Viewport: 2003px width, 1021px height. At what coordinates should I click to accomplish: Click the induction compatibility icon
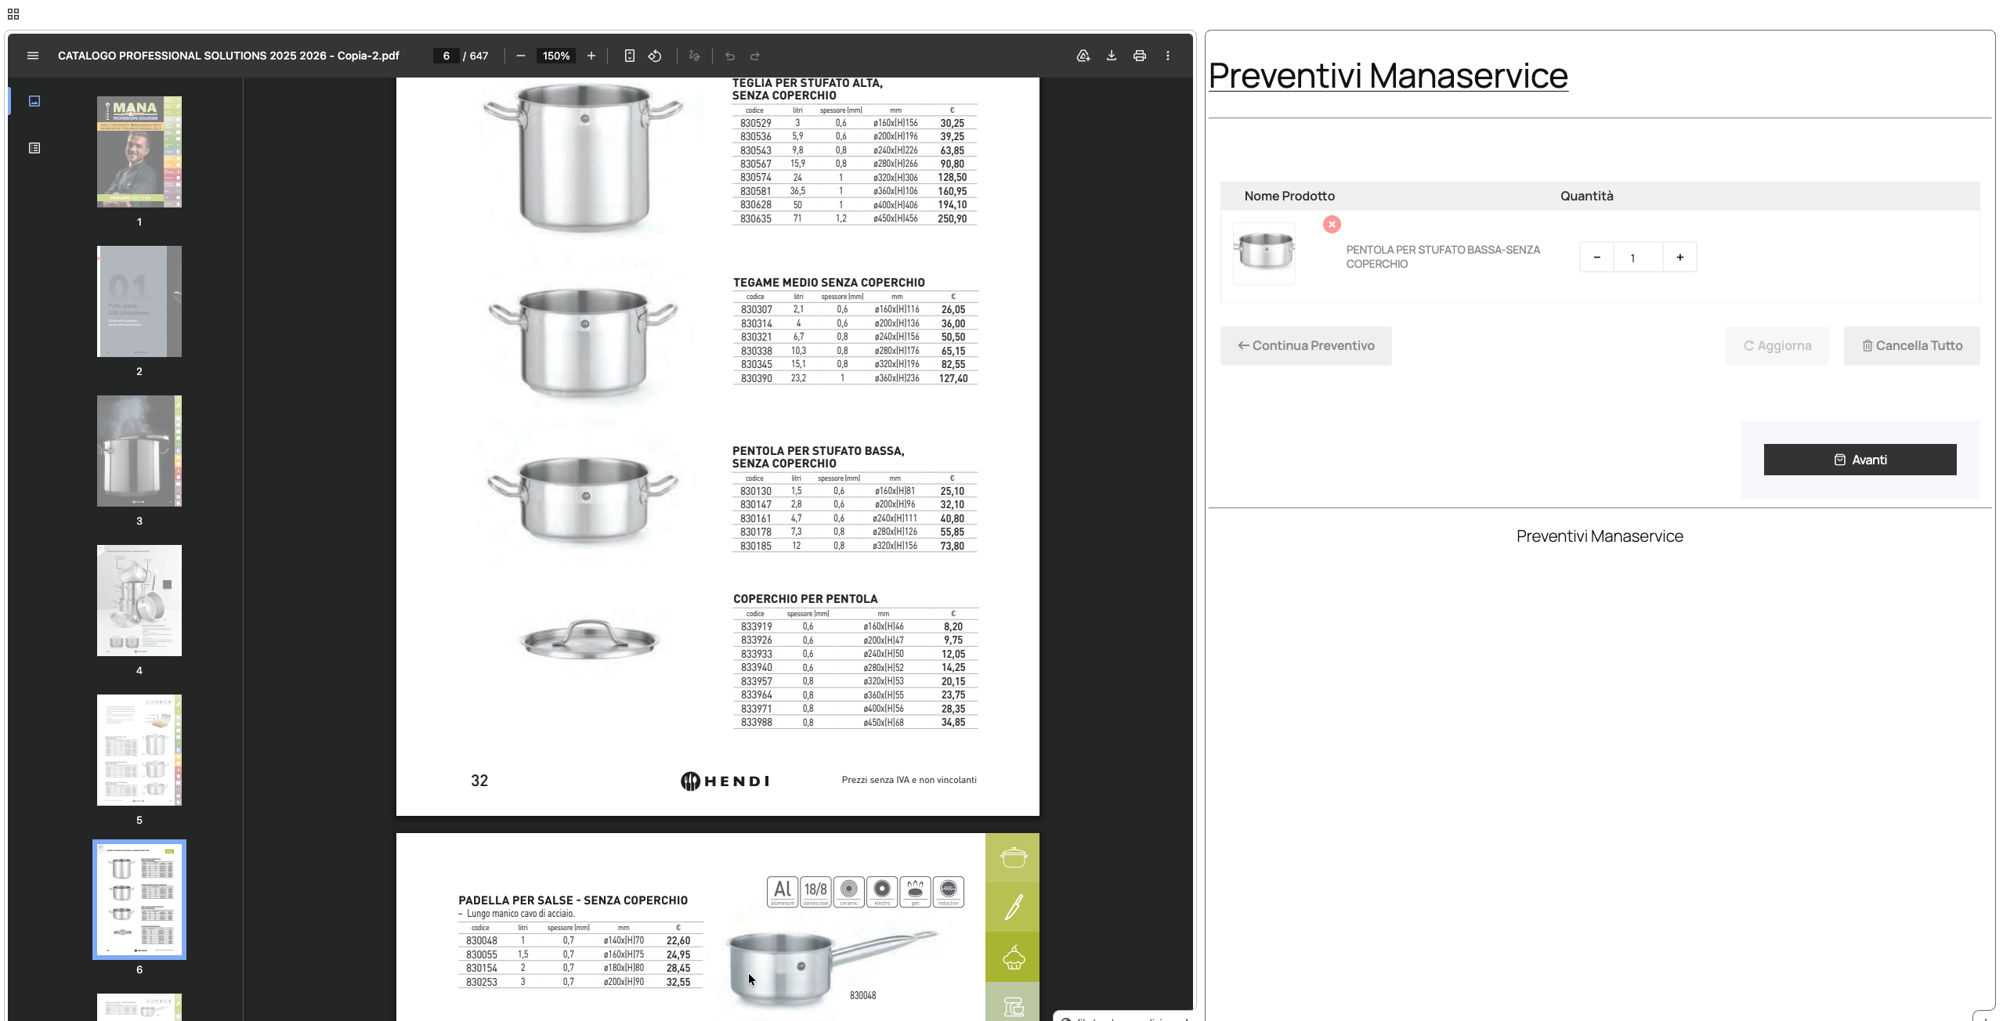(x=949, y=892)
